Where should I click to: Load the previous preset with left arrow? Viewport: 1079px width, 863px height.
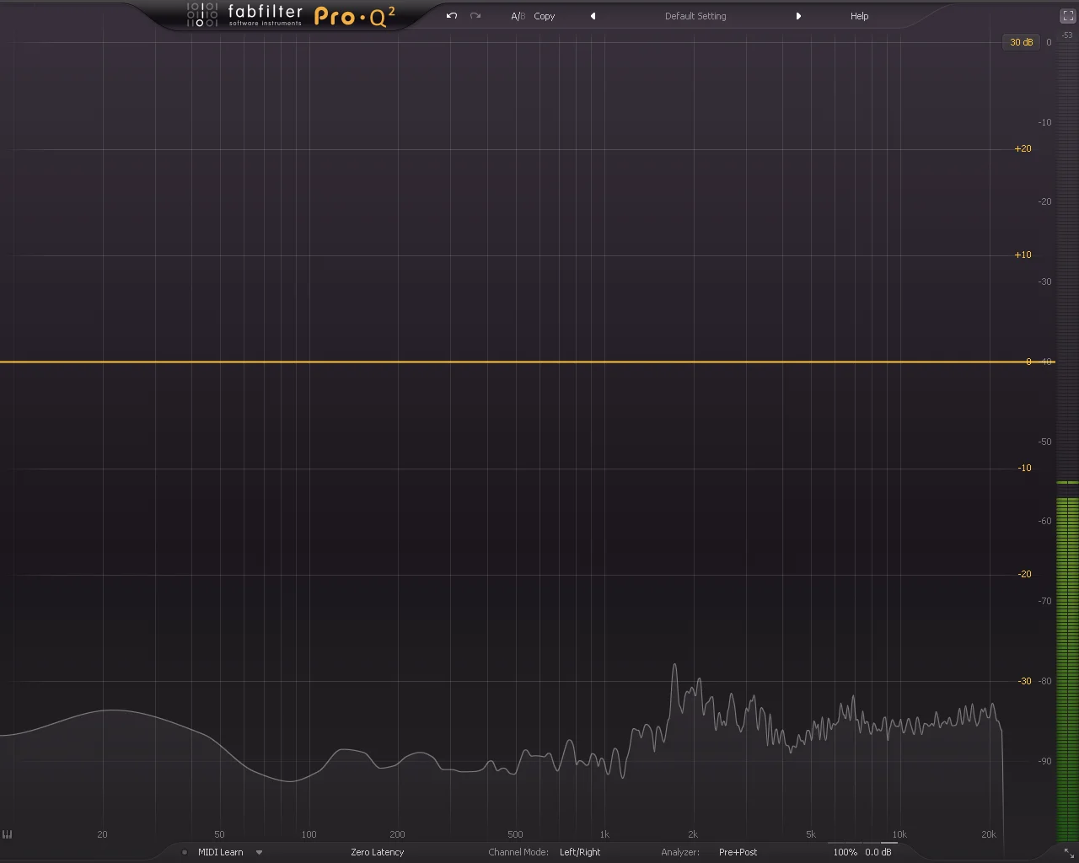pyautogui.click(x=593, y=16)
